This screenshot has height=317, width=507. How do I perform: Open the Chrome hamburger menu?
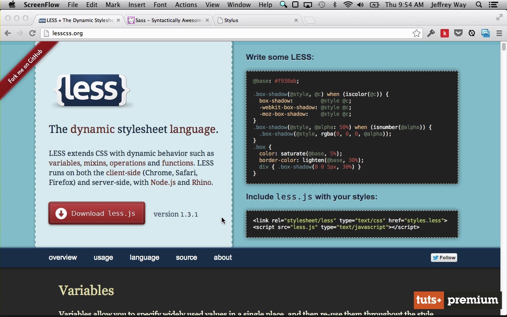click(499, 33)
